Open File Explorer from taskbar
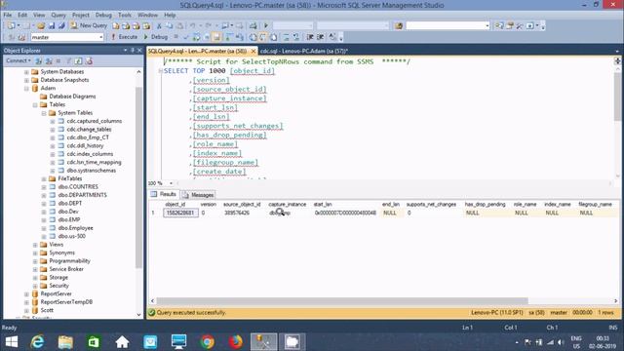Screen dimensions: 624x351 click(65, 342)
